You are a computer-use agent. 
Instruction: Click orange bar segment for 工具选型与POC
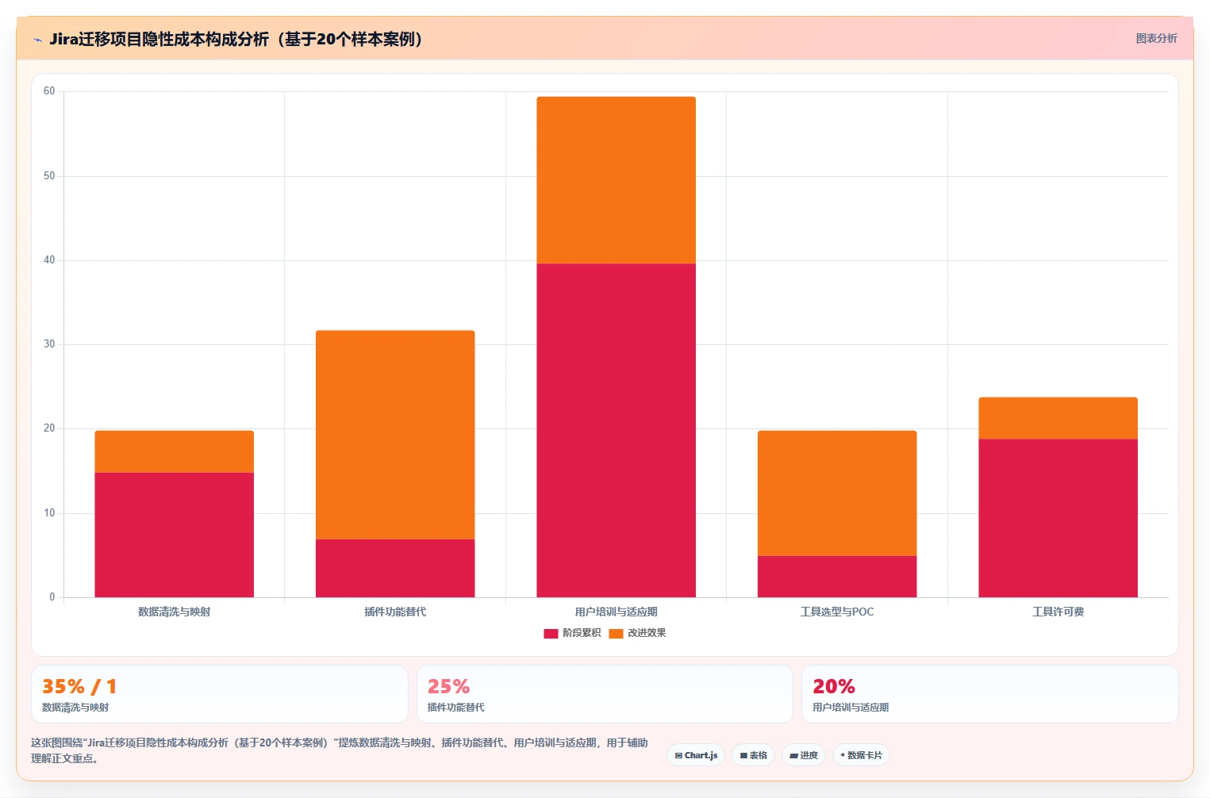(837, 493)
